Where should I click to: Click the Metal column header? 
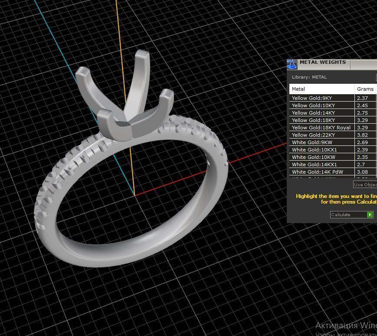(x=322, y=89)
